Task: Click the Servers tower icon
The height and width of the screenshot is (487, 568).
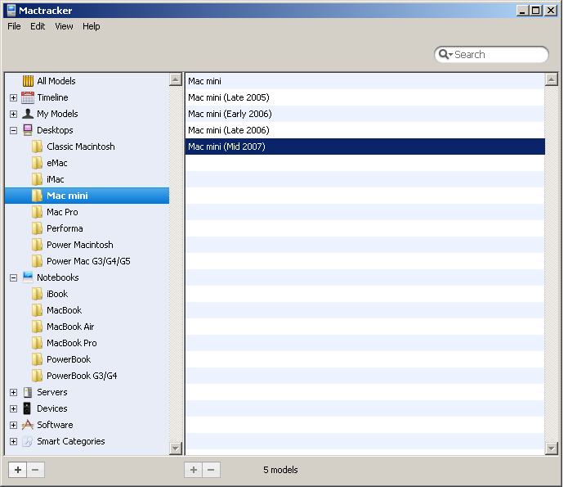Action: tap(28, 392)
